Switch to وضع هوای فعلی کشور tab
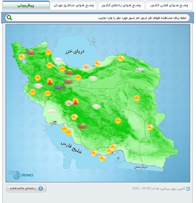The image size is (196, 203). pyautogui.click(x=169, y=5)
